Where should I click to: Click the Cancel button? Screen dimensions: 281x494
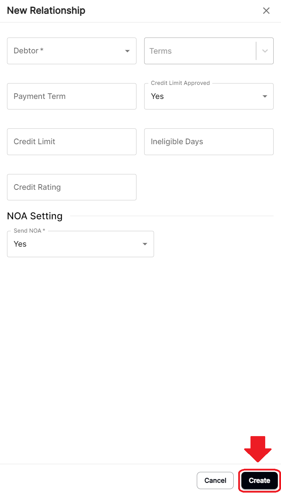[x=215, y=480]
